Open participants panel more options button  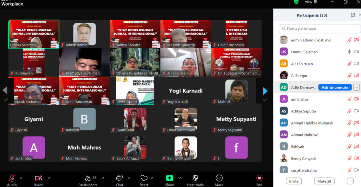tap(350, 181)
